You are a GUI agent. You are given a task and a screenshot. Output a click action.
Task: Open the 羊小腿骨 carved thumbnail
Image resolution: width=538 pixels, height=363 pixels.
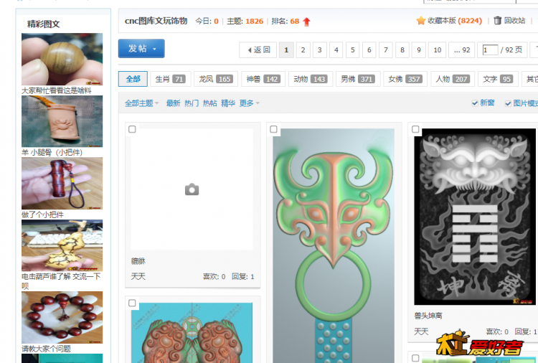pos(62,121)
